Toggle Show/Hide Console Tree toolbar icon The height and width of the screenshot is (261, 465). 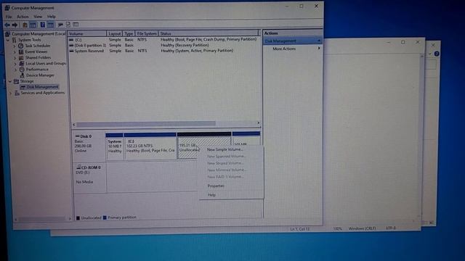33,25
